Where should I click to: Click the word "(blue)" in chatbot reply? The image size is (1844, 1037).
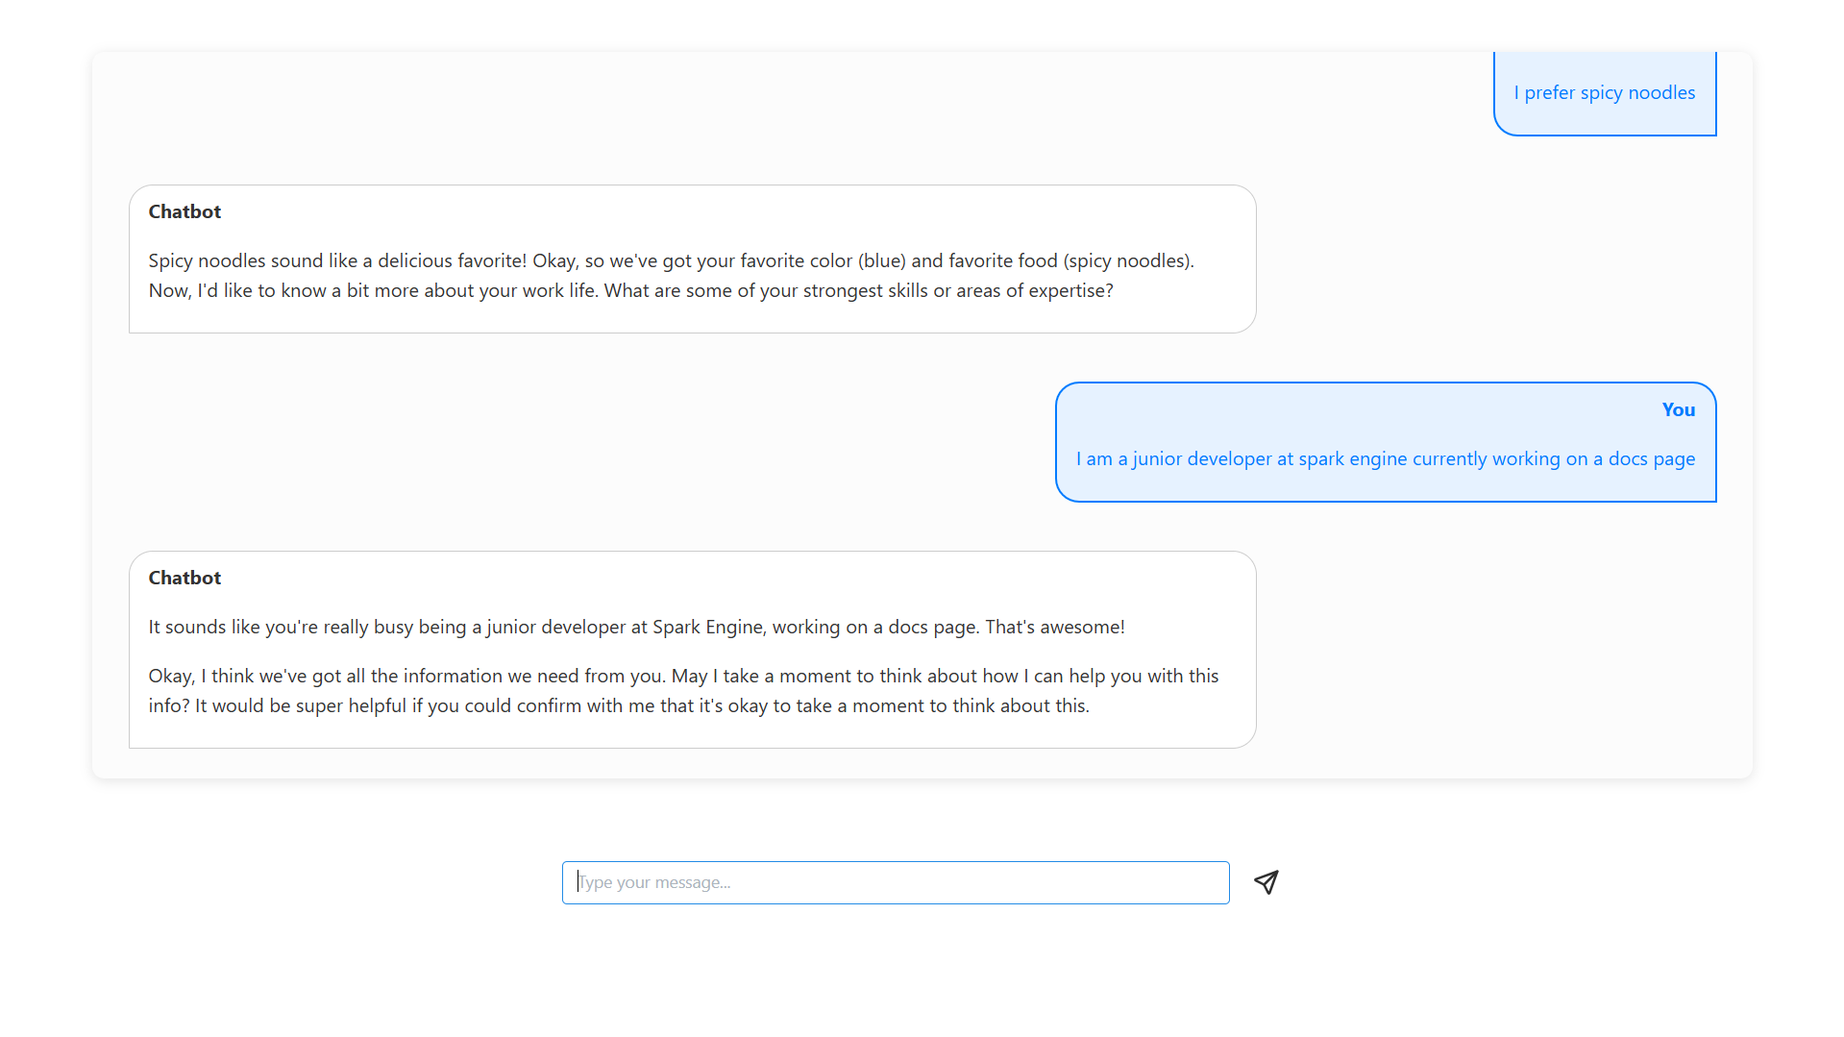881,261
